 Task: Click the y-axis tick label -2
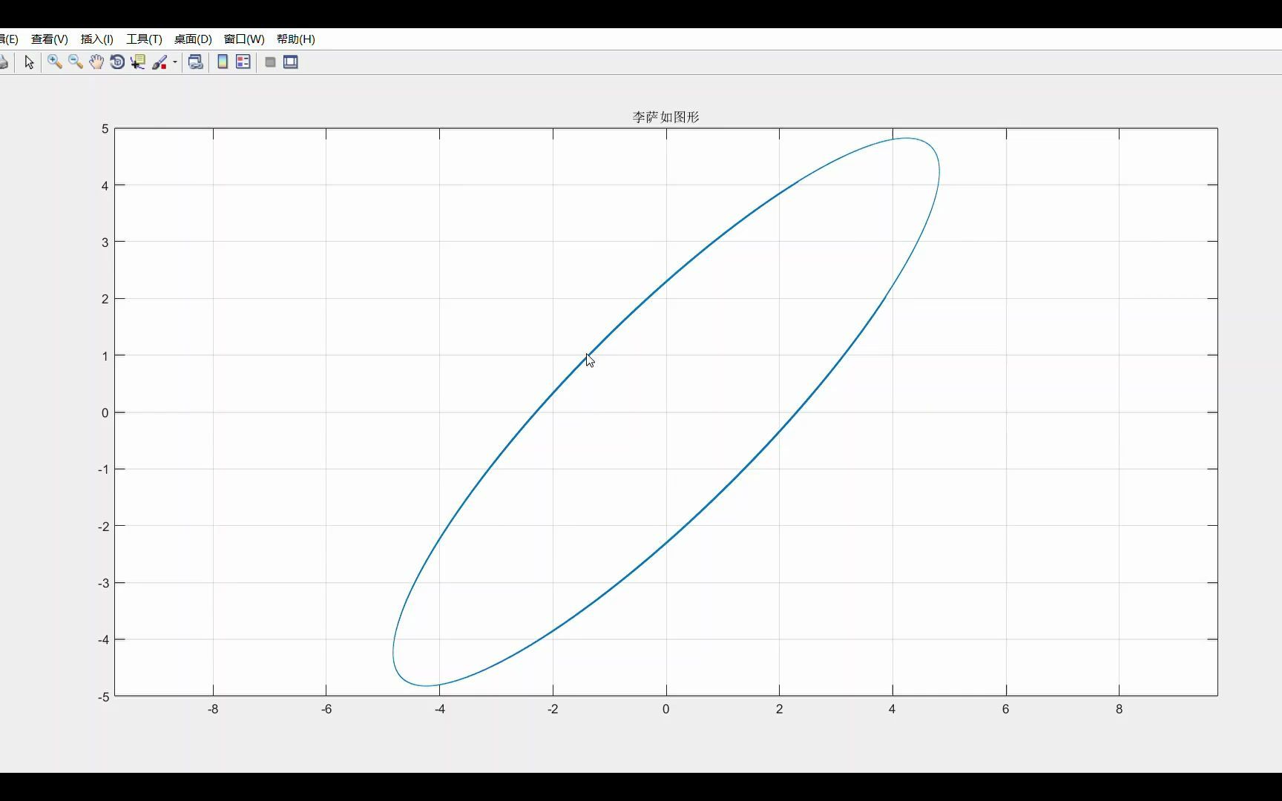[x=103, y=527]
